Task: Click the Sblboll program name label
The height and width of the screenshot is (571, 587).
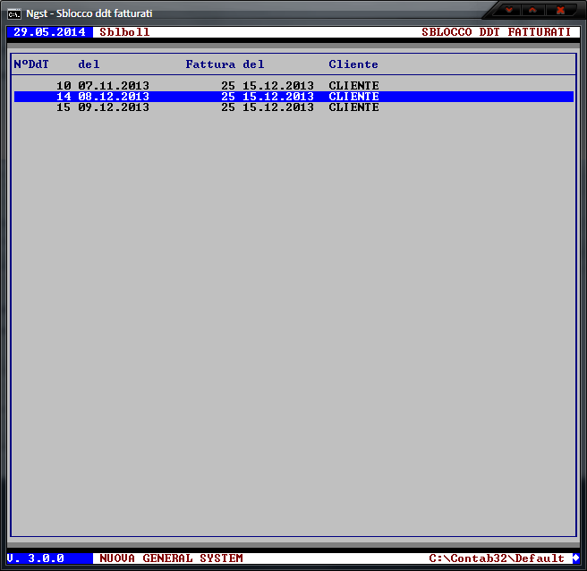Action: (124, 32)
